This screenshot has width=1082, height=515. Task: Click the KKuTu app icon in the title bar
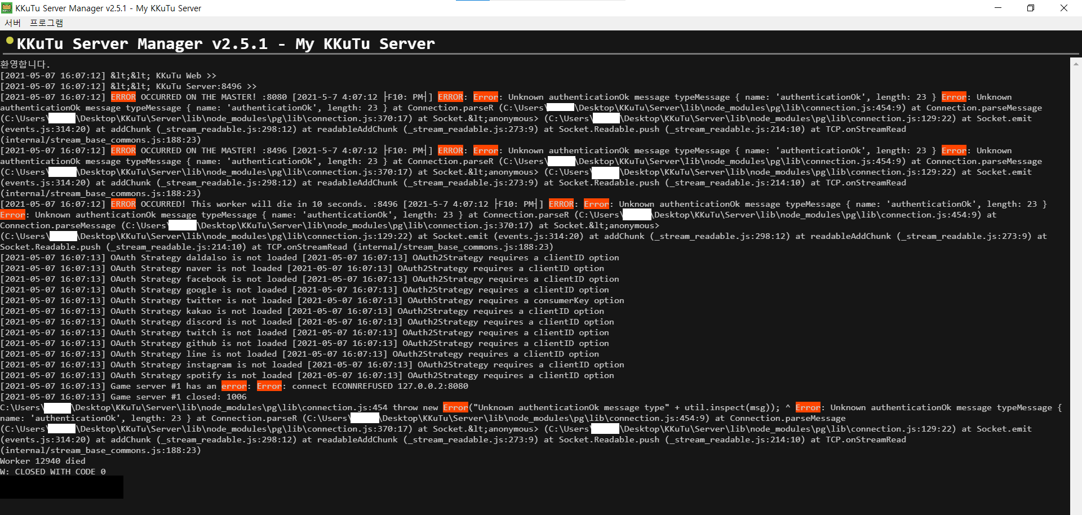(x=7, y=8)
